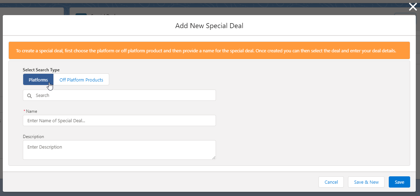
Task: Click the required Name field label
Action: (x=32, y=111)
